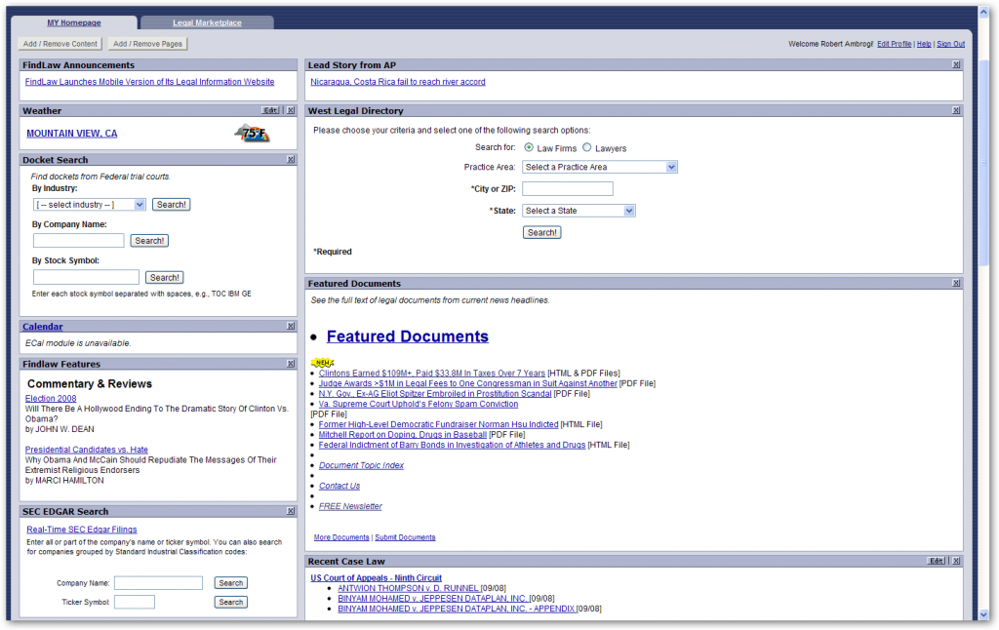
Task: Close the West Legal Directory panel
Action: tap(956, 111)
